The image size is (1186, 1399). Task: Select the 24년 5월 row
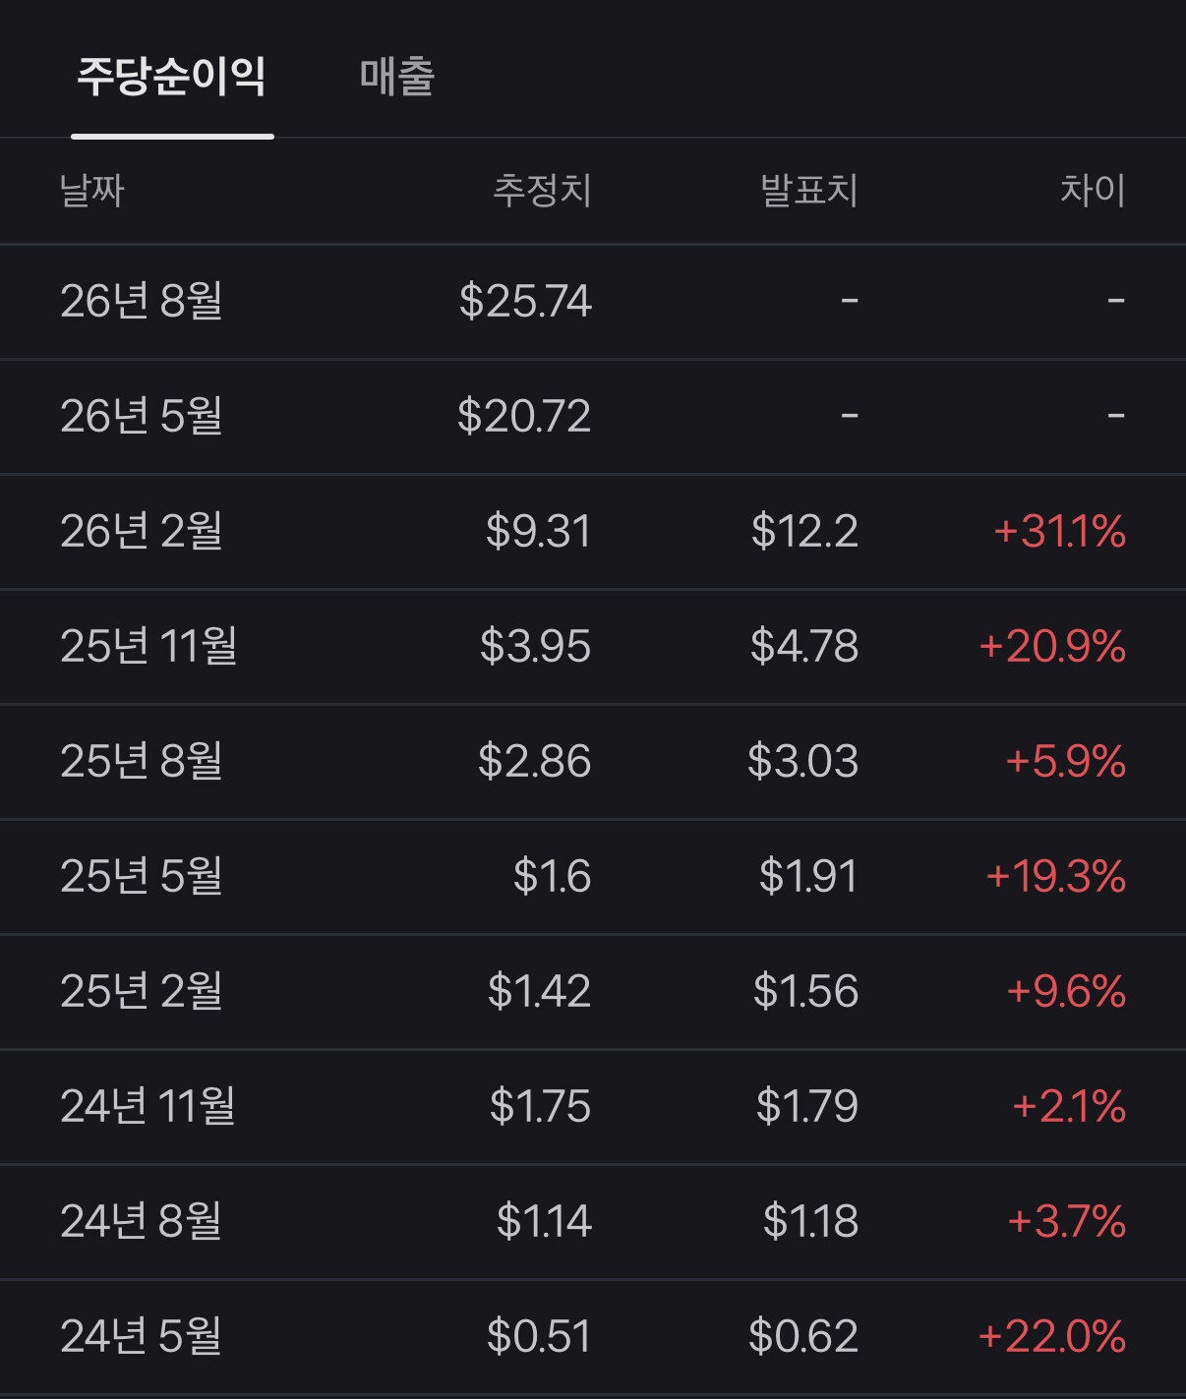tap(593, 1336)
